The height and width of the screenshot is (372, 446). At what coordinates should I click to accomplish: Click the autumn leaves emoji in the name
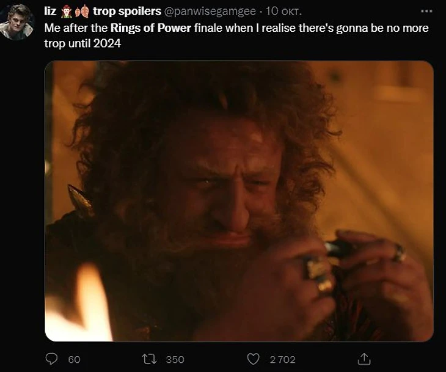pyautogui.click(x=82, y=12)
